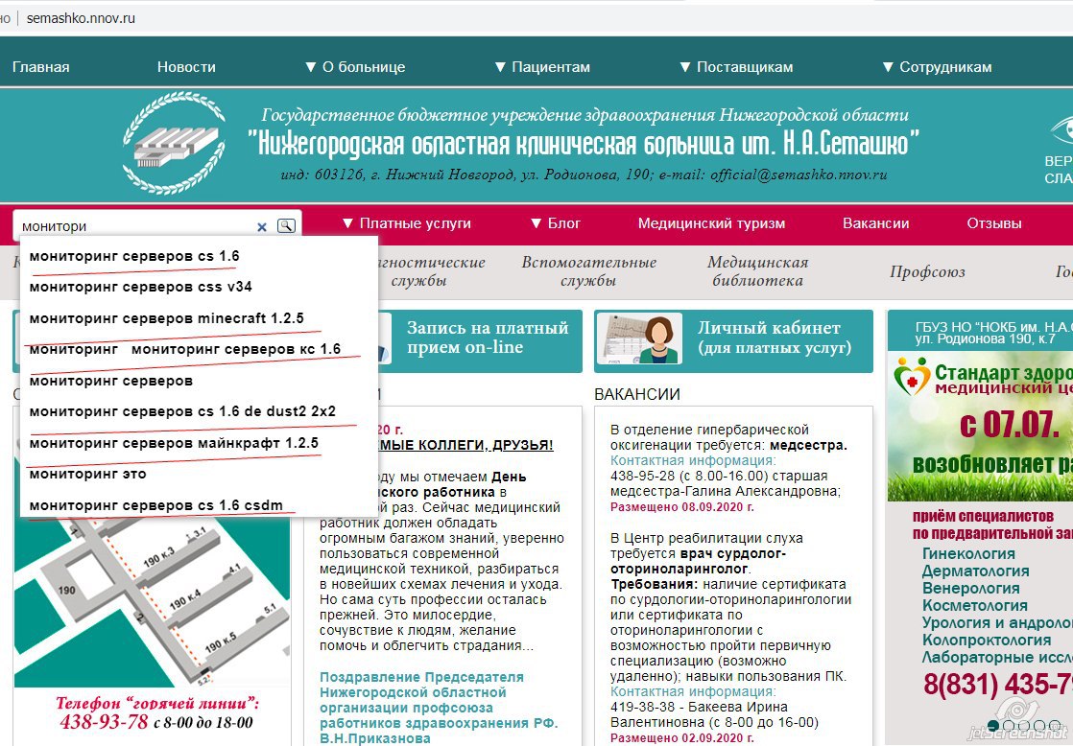Screen dimensions: 1073x746
Task: Open Запись на платный прием on-line
Action: (x=488, y=338)
